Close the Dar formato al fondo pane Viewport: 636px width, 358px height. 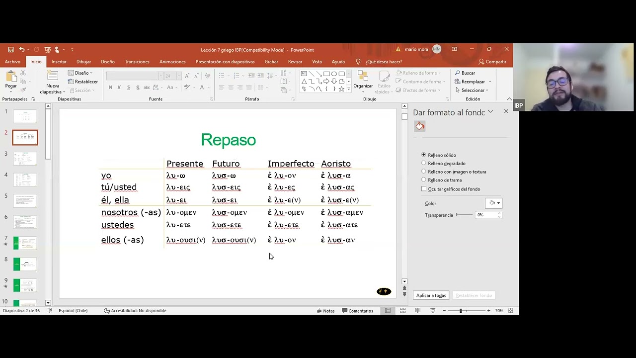(506, 111)
